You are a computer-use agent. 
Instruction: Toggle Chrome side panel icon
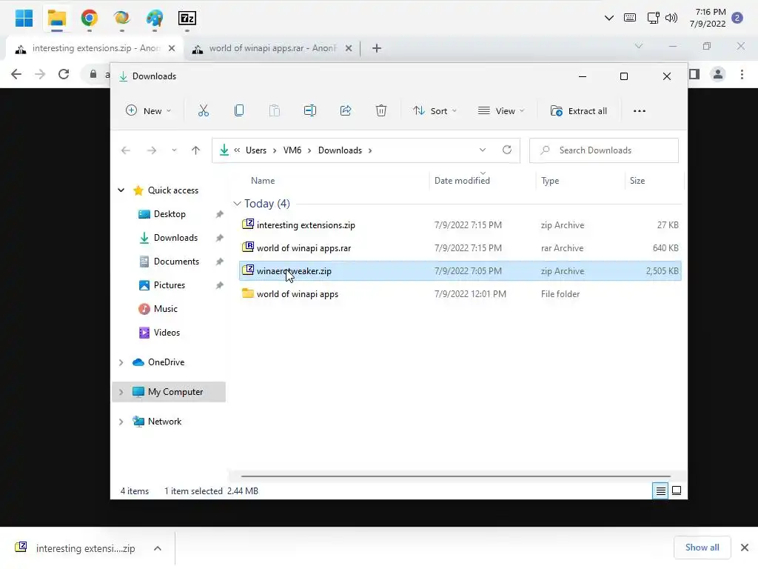(694, 74)
